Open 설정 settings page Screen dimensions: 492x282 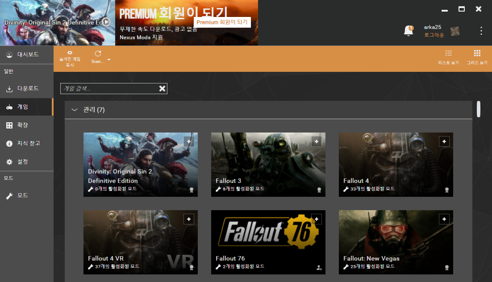(x=27, y=162)
